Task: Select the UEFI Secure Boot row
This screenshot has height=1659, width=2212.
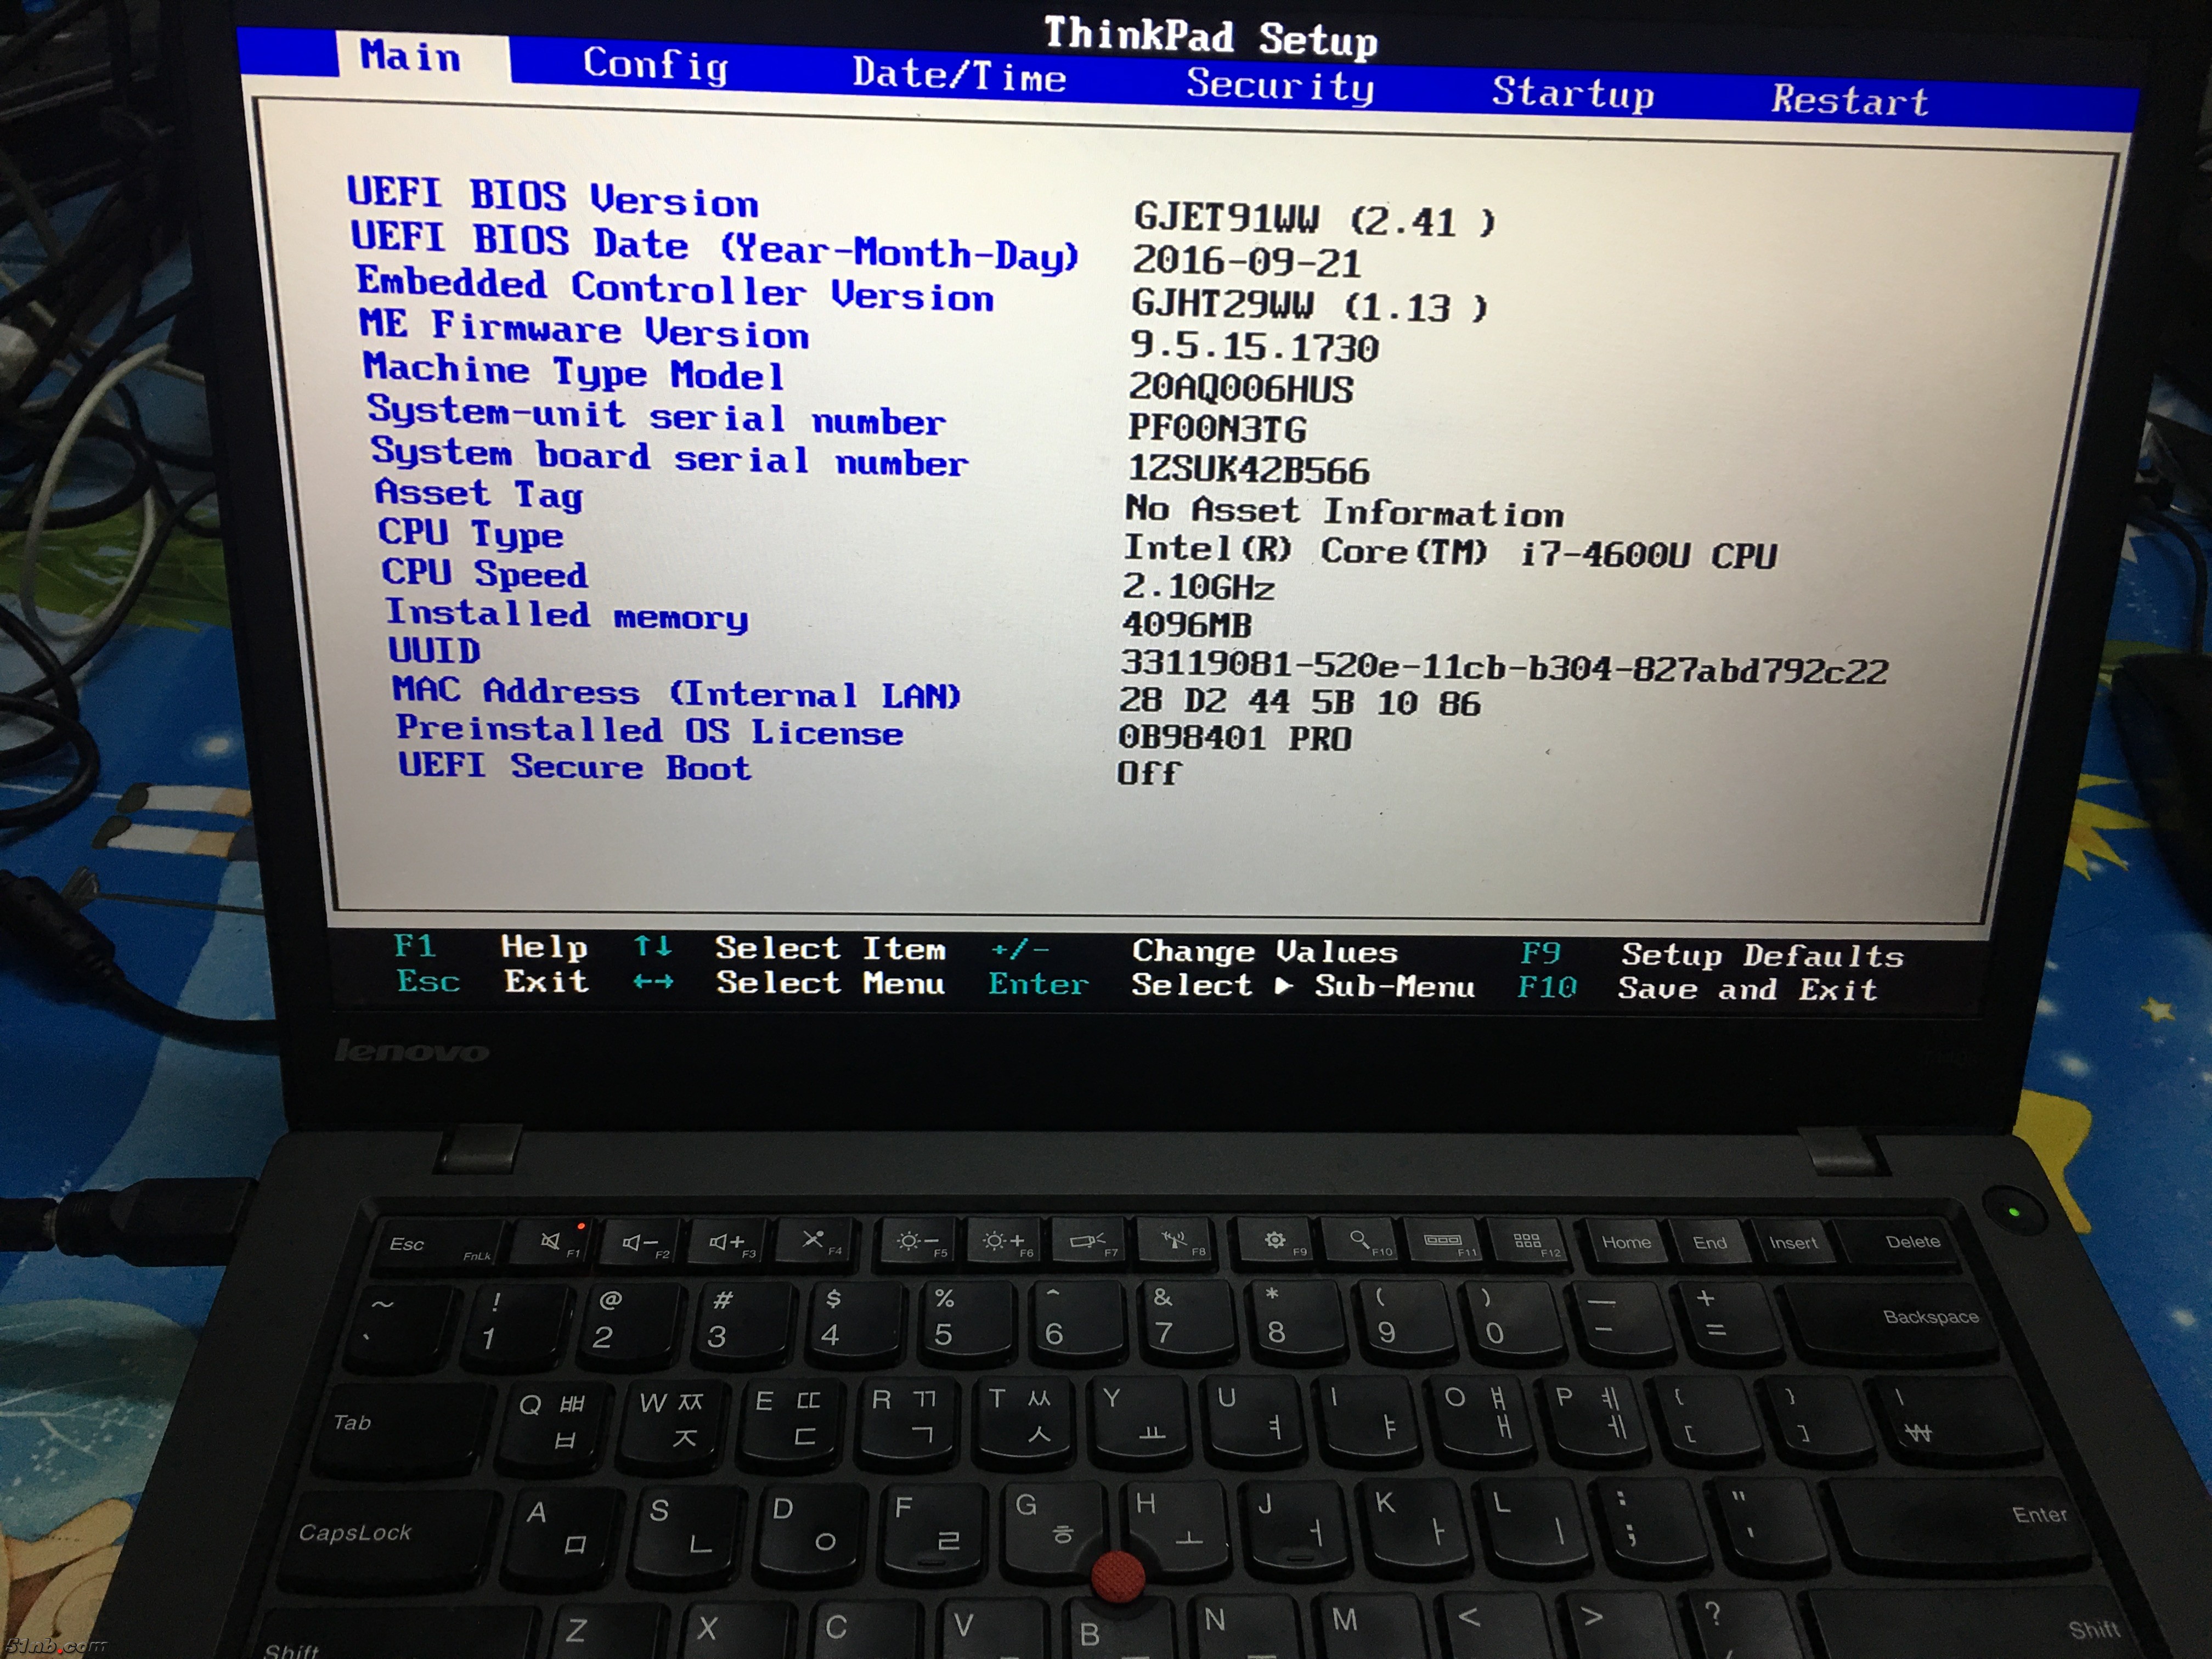Action: pos(574,766)
